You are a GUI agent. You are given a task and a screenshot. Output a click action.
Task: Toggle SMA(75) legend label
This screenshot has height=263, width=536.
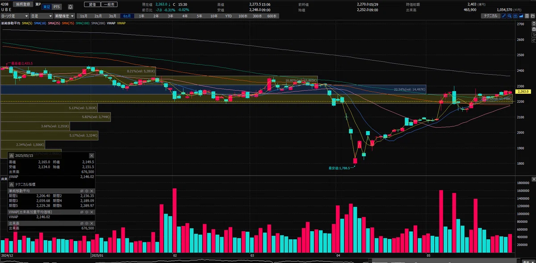tap(68, 23)
